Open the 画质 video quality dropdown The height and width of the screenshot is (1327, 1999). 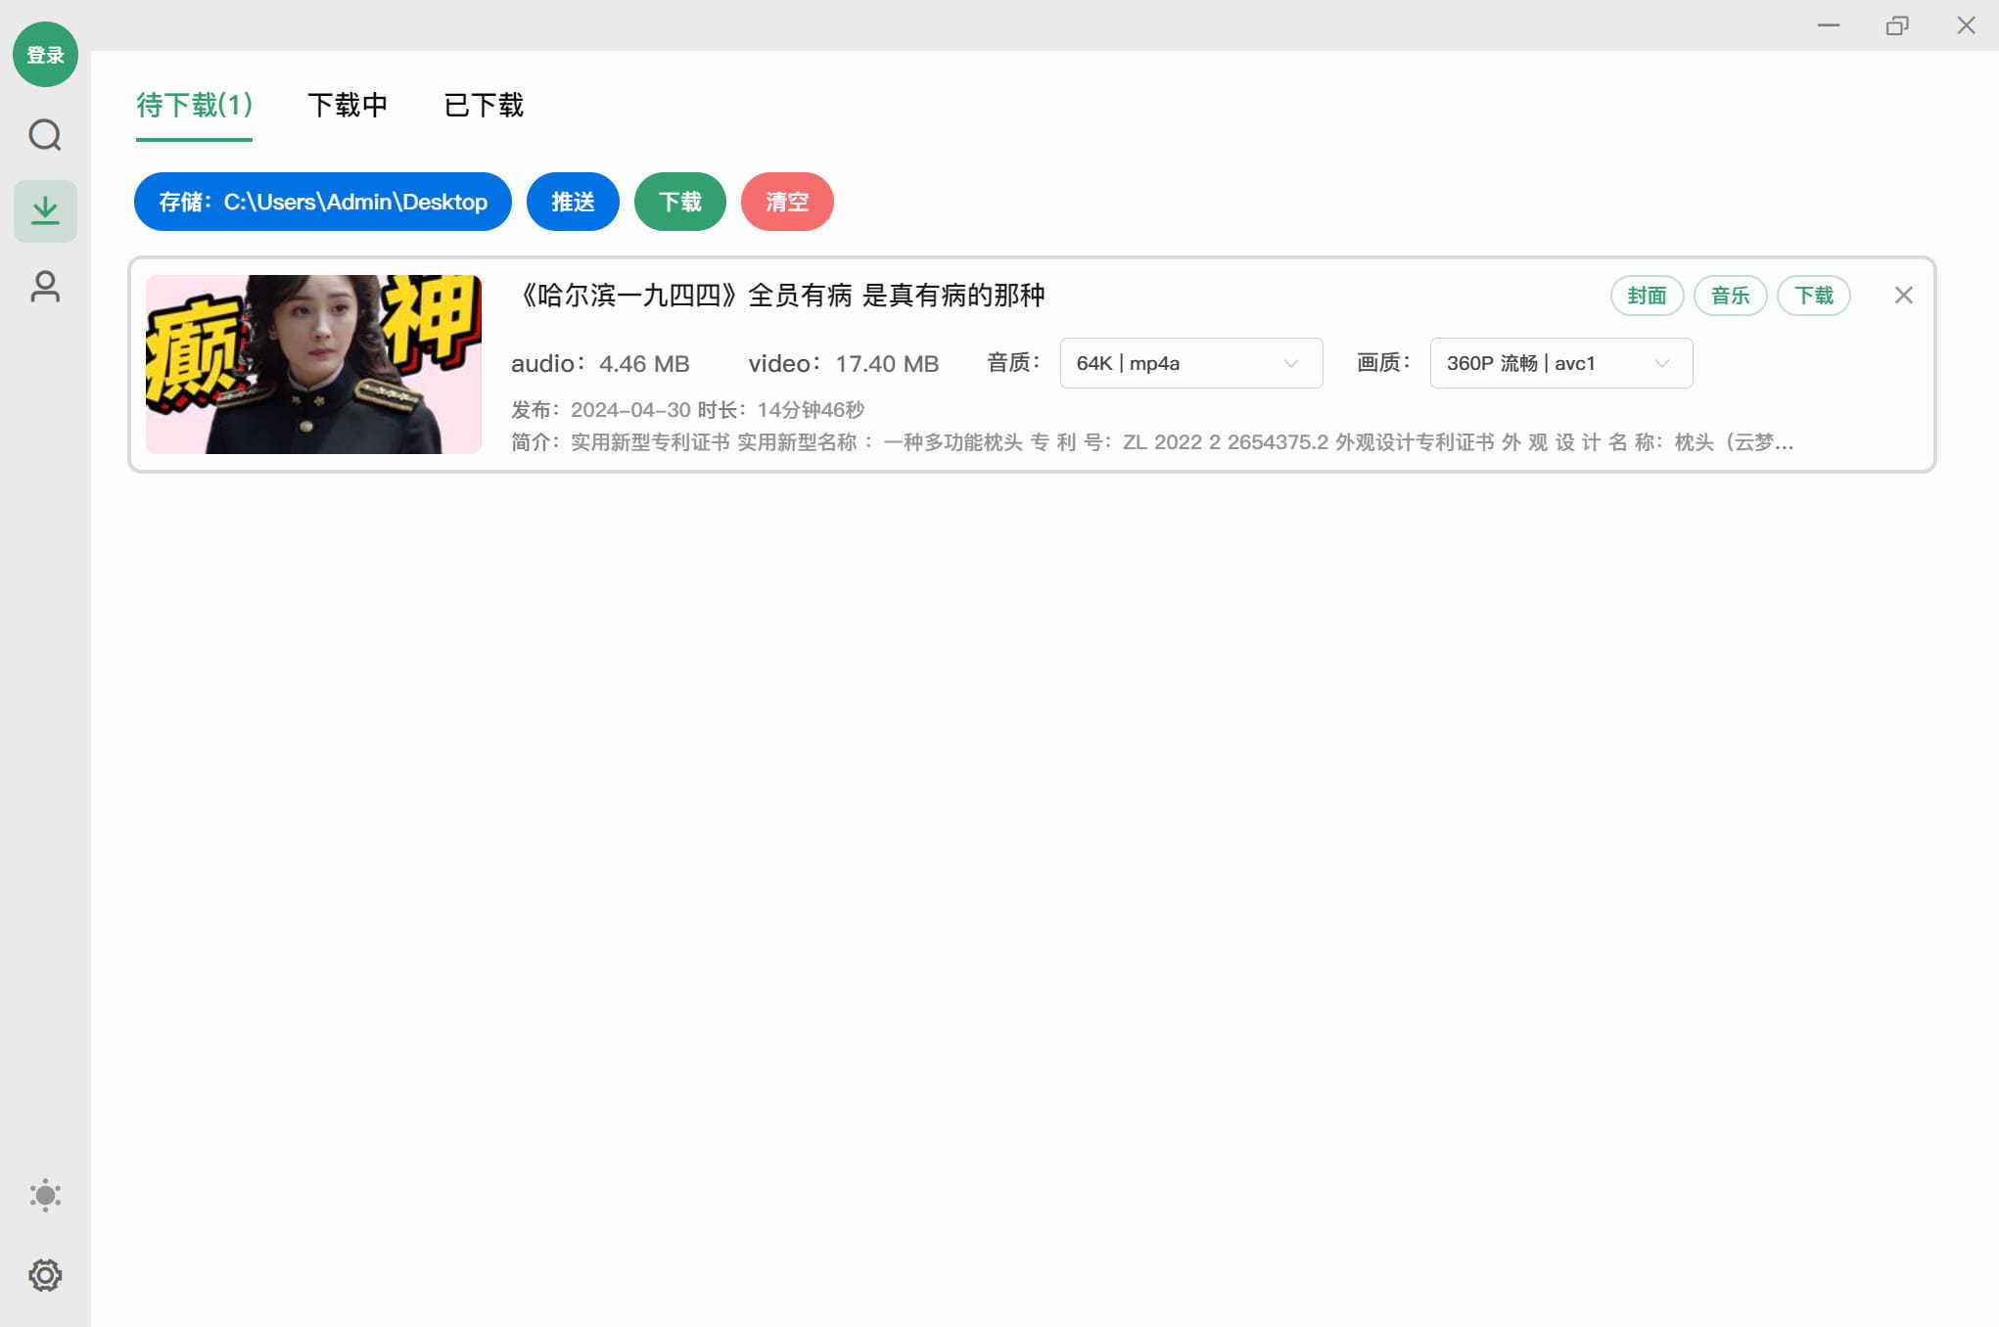click(x=1559, y=363)
